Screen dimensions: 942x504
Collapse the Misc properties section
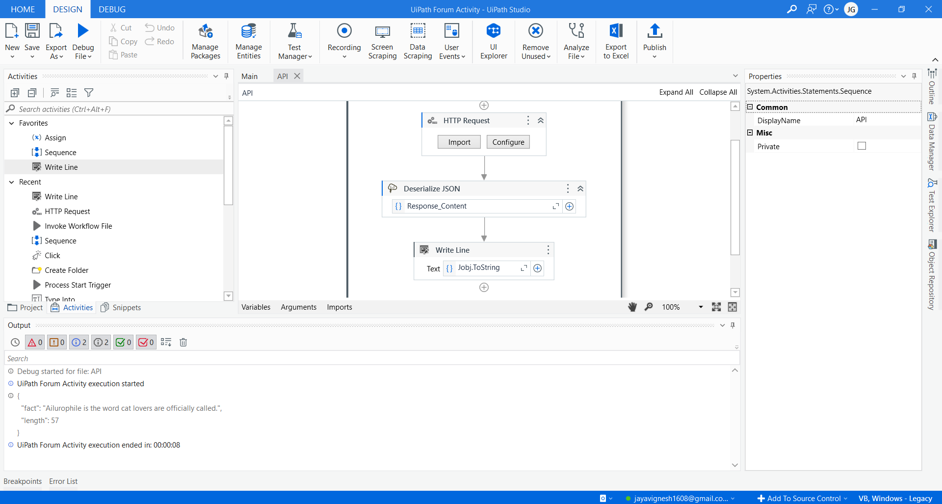click(x=750, y=133)
